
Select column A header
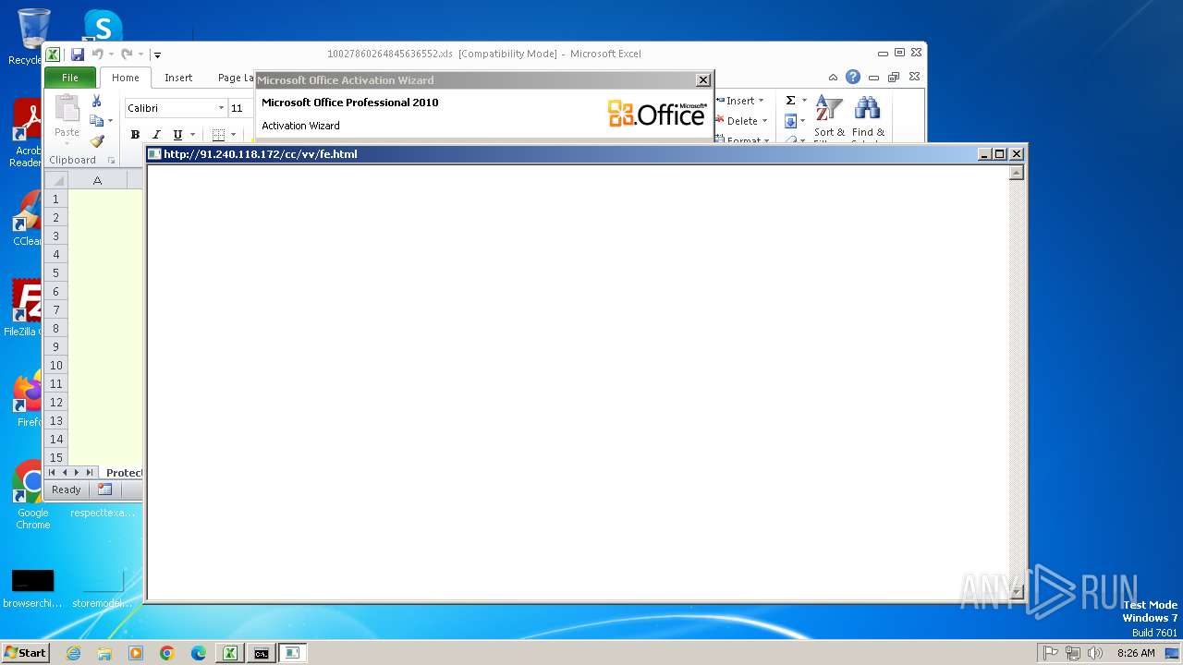[x=97, y=180]
